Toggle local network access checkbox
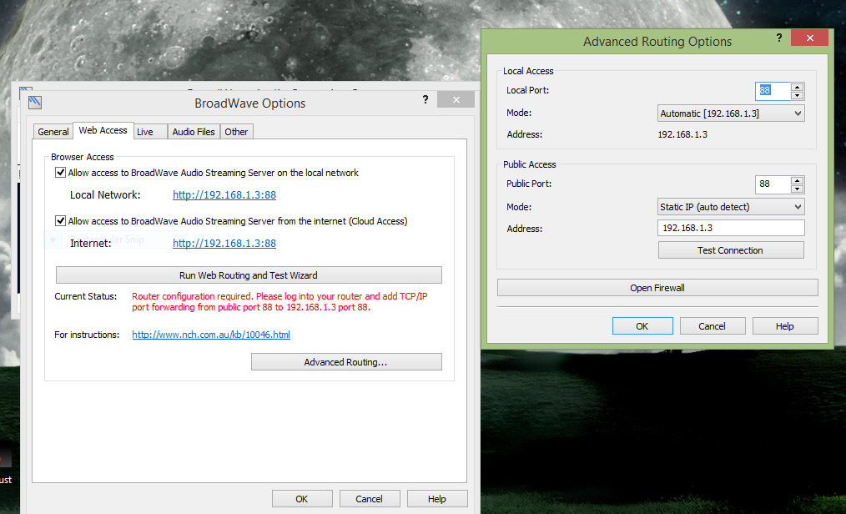Image resolution: width=846 pixels, height=514 pixels. point(60,173)
